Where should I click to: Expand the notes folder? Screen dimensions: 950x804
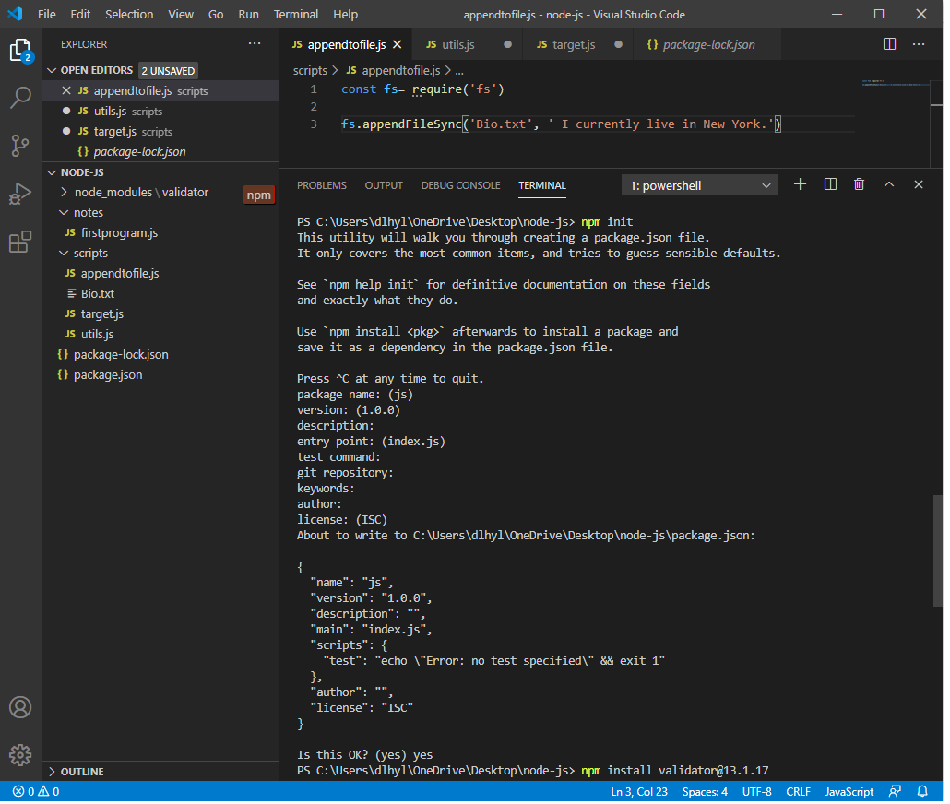click(x=88, y=212)
